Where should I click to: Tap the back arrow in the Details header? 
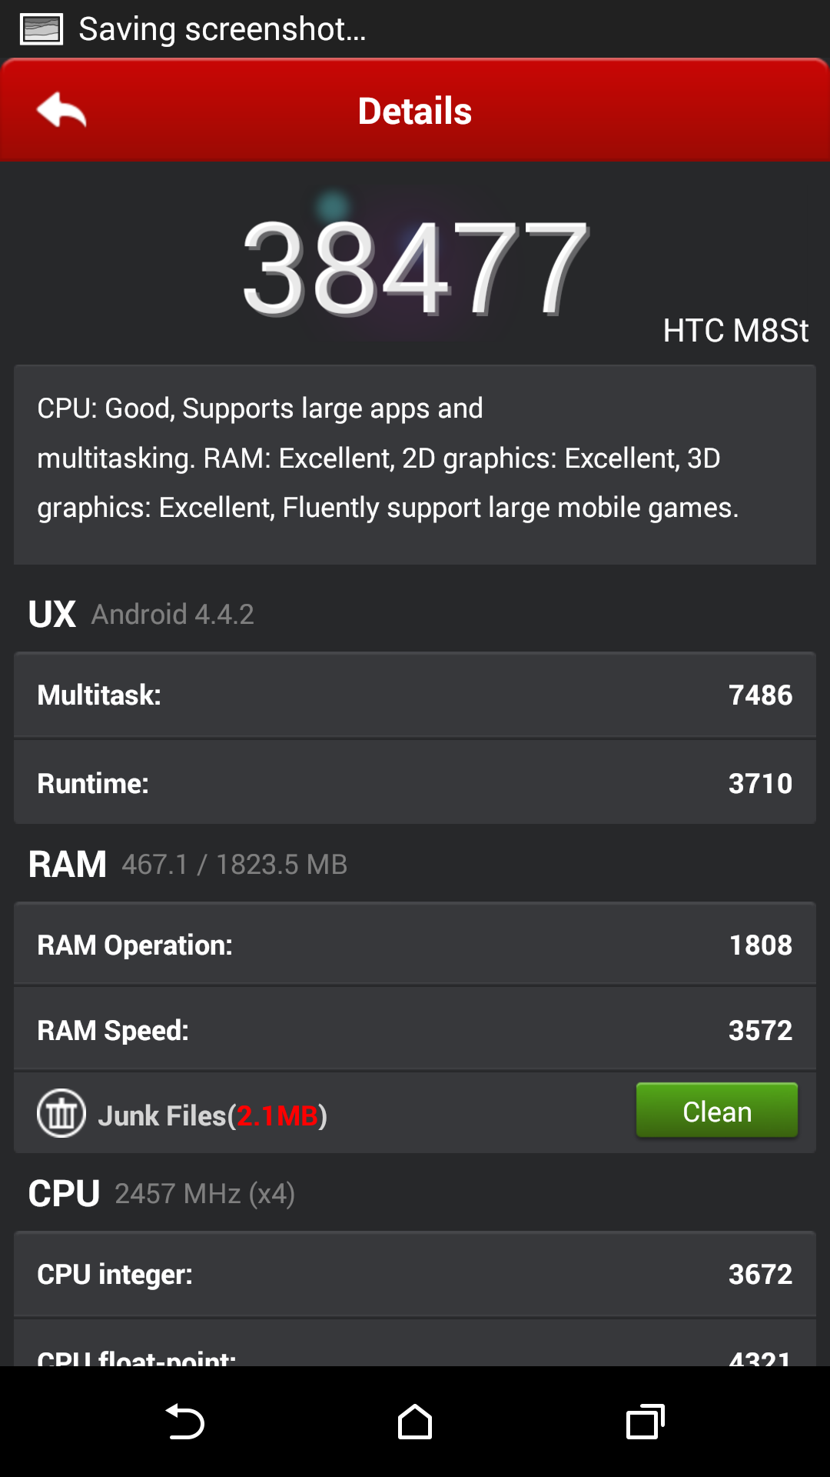[61, 110]
